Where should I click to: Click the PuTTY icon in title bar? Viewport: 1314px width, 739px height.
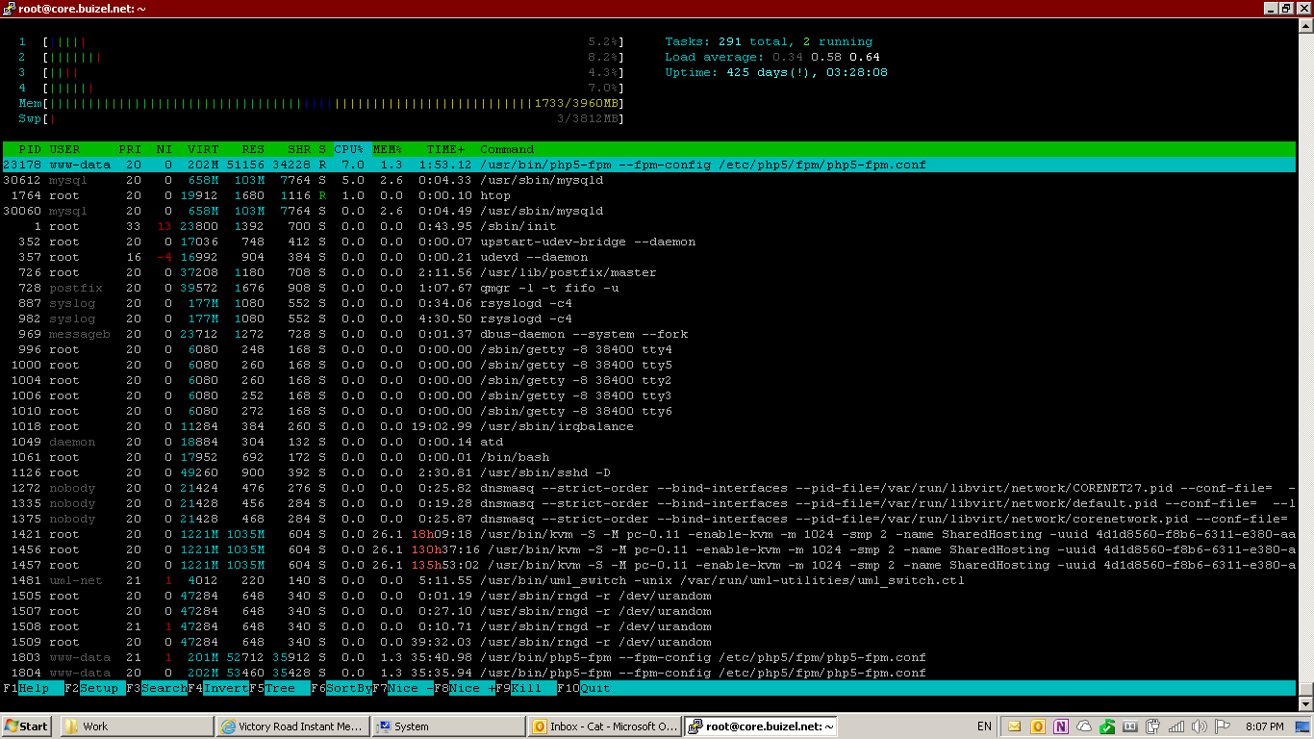(9, 8)
